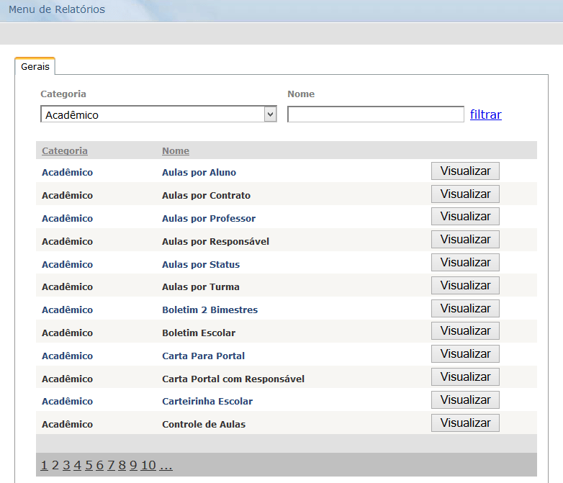This screenshot has height=483, width=563.
Task: Visualizar the Aulas por Status report
Action: [x=465, y=263]
